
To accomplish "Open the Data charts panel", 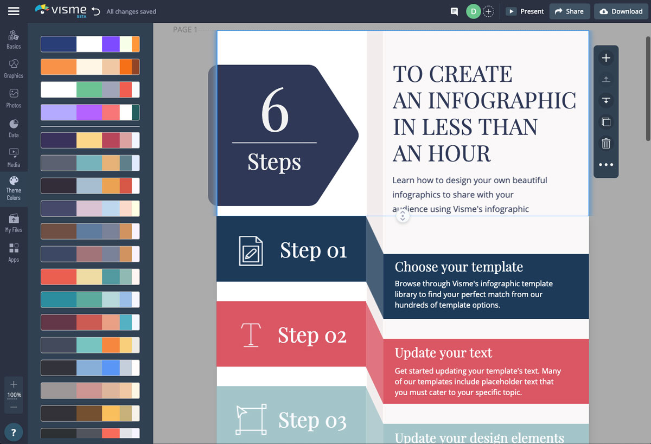I will click(x=14, y=128).
